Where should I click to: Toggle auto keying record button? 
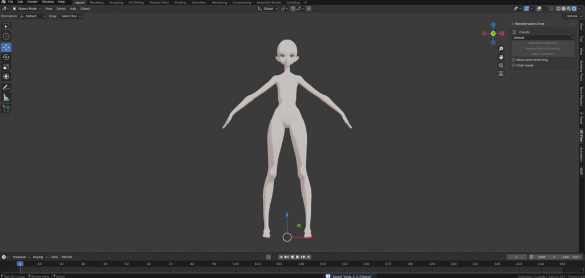(x=269, y=257)
